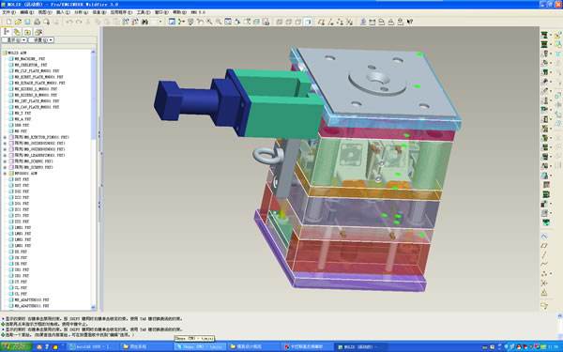Click the Zoom Out magnifier icon
The width and height of the screenshot is (563, 352).
[219, 22]
